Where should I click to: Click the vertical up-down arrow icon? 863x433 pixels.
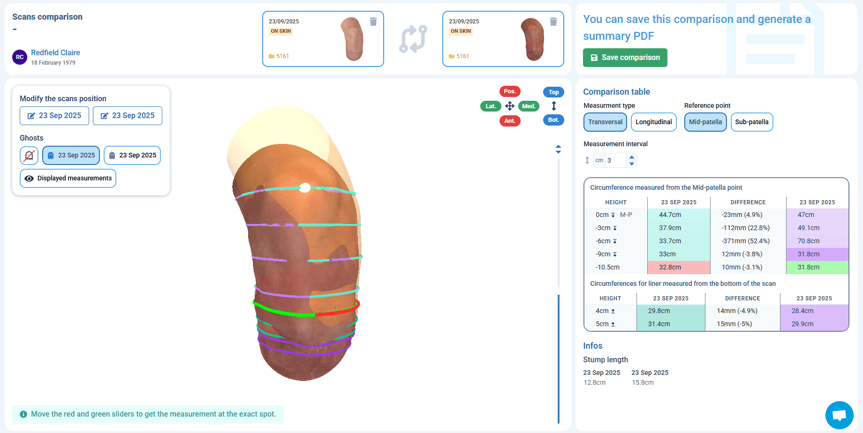tap(553, 106)
